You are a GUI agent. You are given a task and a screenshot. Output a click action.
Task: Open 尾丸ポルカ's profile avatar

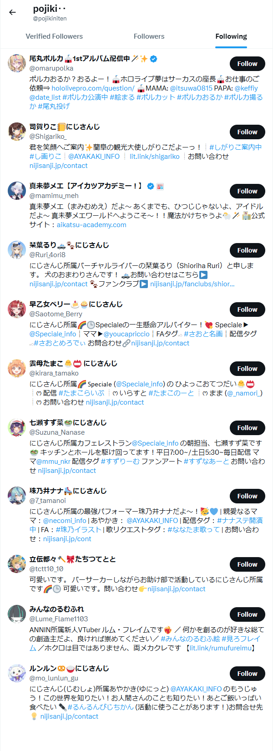[17, 63]
